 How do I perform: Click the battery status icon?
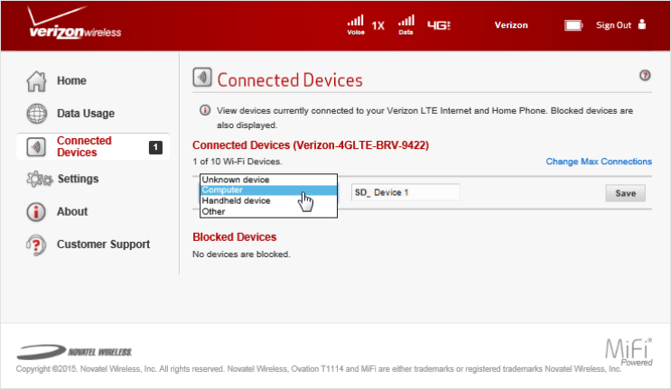(x=573, y=25)
